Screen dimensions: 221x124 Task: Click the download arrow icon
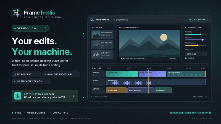pos(18,96)
